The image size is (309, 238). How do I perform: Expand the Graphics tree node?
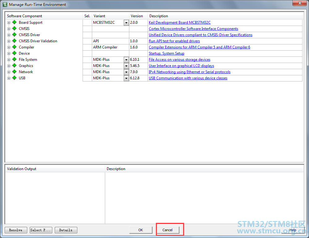coord(9,66)
